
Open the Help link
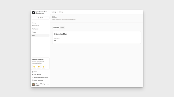pos(34,72)
